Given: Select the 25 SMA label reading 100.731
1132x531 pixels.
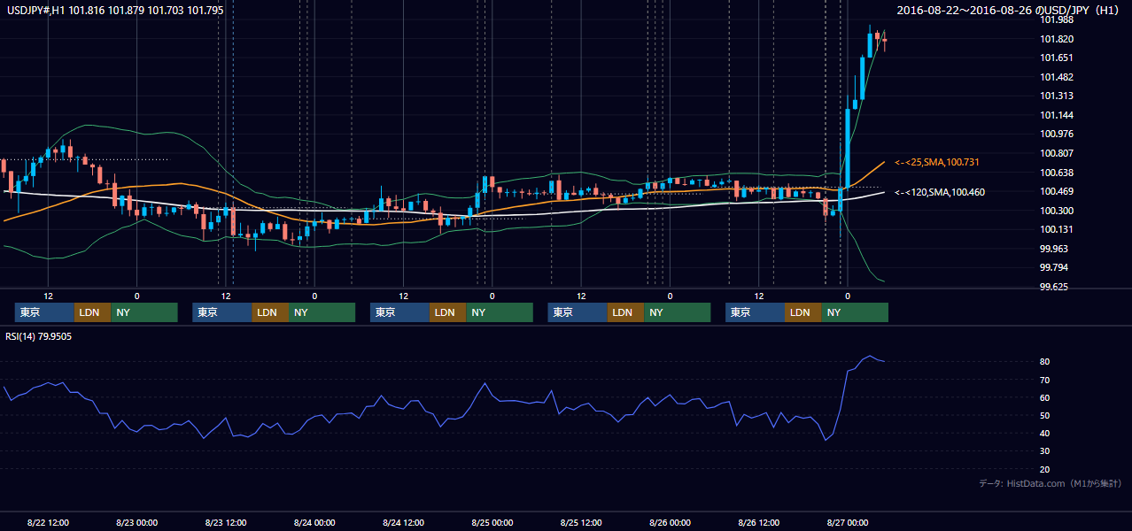Looking at the screenshot, I should pyautogui.click(x=936, y=163).
